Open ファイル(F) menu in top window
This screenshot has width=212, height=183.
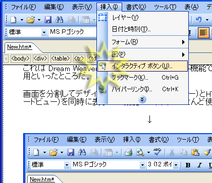click(x=23, y=7)
